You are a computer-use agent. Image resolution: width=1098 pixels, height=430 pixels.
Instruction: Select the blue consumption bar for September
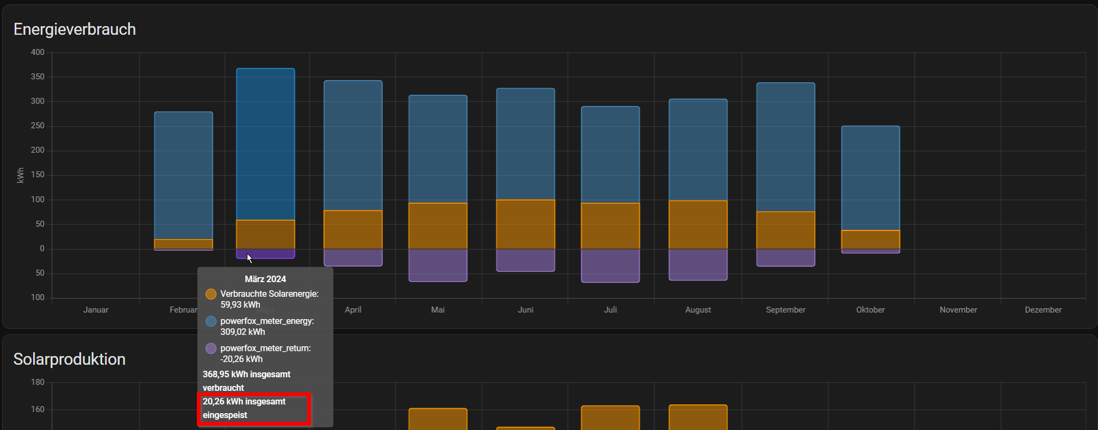(x=785, y=147)
